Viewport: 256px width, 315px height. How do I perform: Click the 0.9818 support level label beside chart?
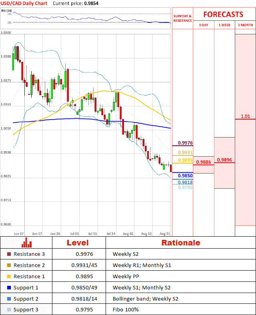(x=185, y=182)
